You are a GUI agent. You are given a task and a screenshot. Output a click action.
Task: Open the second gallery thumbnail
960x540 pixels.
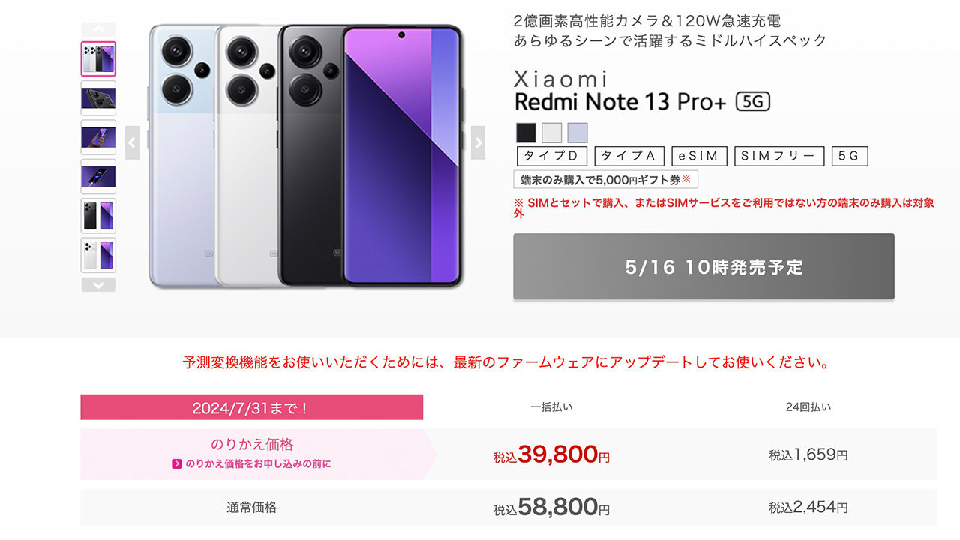[x=98, y=97]
